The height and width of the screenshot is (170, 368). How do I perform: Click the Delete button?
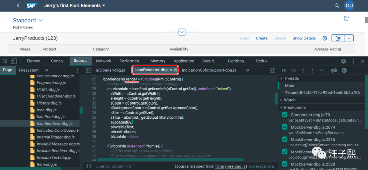pyautogui.click(x=280, y=38)
